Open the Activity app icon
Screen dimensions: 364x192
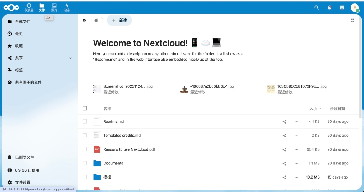tap(67, 7)
